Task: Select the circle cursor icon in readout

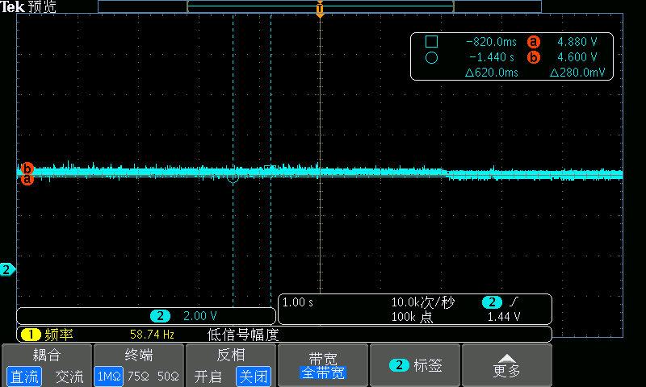Action: click(431, 58)
